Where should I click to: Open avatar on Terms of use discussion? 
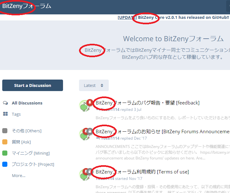[84, 175]
